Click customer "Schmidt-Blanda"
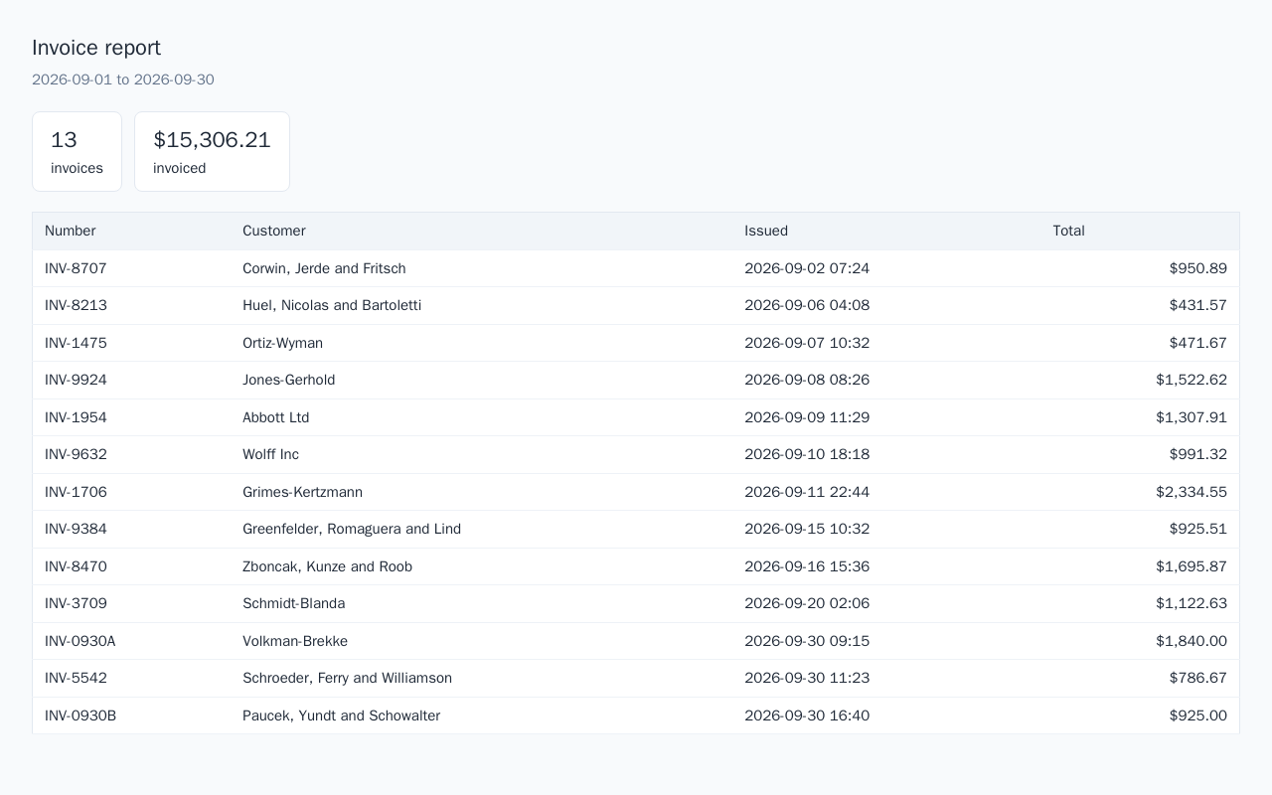Screen dimensions: 1272x795 [x=294, y=603]
